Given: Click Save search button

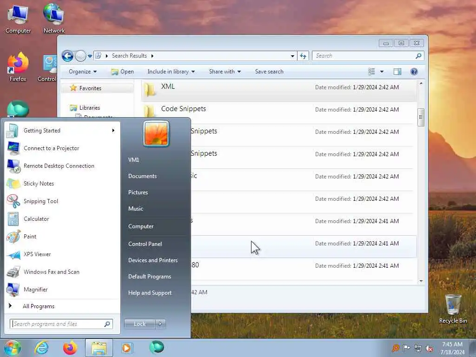Looking at the screenshot, I should tap(269, 72).
